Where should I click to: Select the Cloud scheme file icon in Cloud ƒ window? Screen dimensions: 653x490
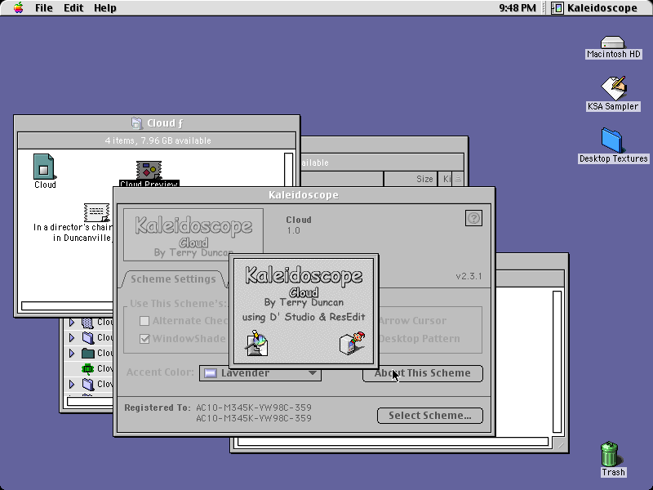tap(44, 167)
